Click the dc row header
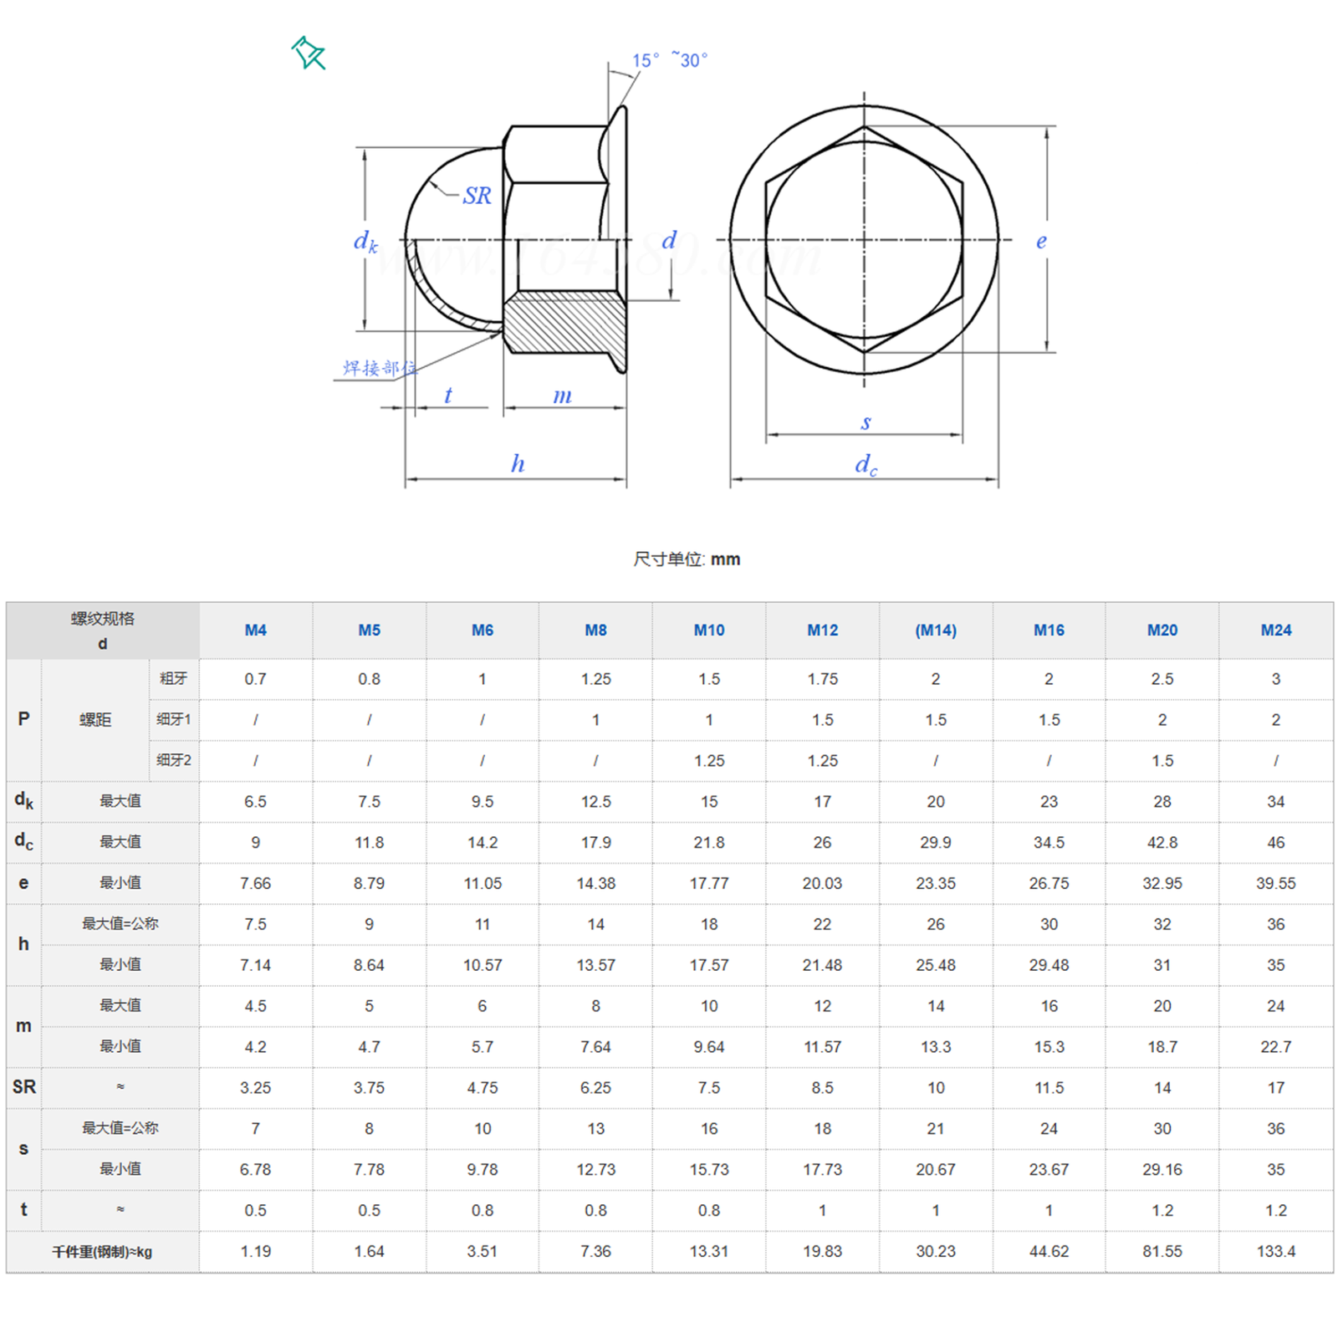The height and width of the screenshot is (1338, 1338). coord(23,842)
